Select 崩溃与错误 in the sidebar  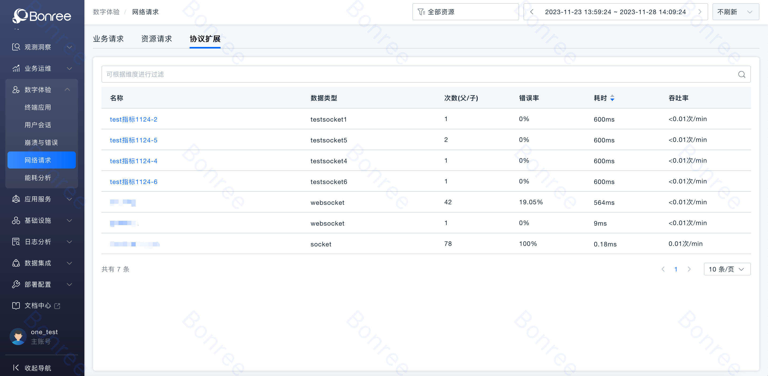[41, 143]
